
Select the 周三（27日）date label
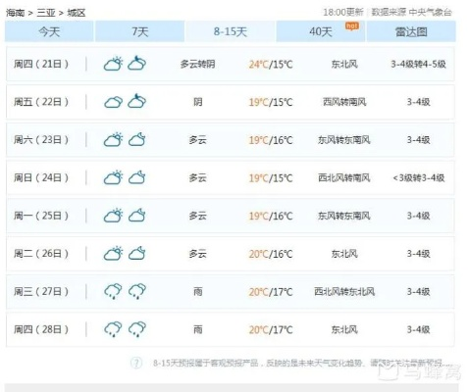click(41, 291)
